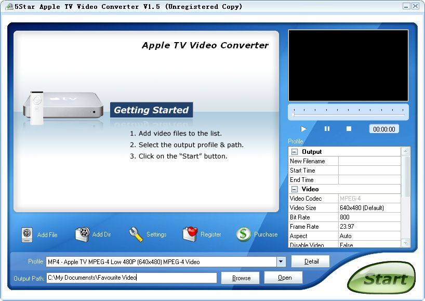Minimize the converter window
Image resolution: width=425 pixels, height=301 pixels.
[x=406, y=6]
